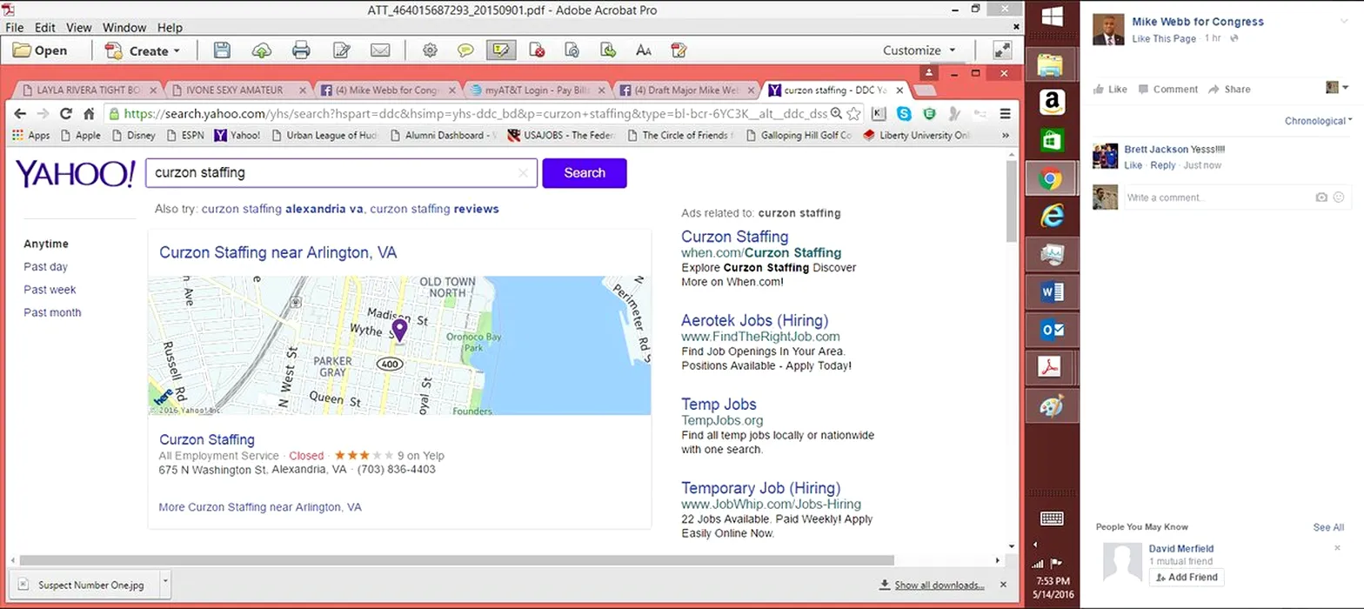Screen dimensions: 1364x609
Task: Open the Edit menu
Action: pyautogui.click(x=44, y=28)
